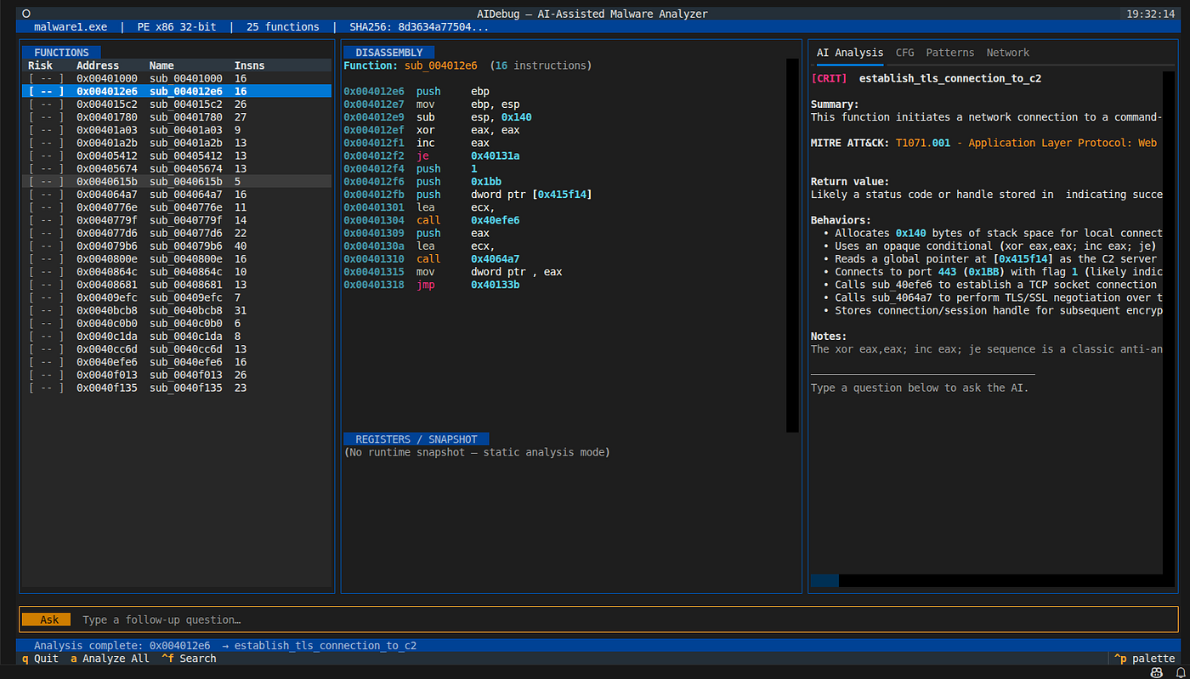Select the highlighted row sub_004012e6
The width and height of the screenshot is (1190, 679).
point(177,91)
